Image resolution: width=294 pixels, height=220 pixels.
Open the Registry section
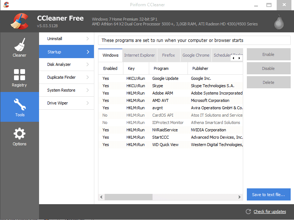pyautogui.click(x=20, y=77)
